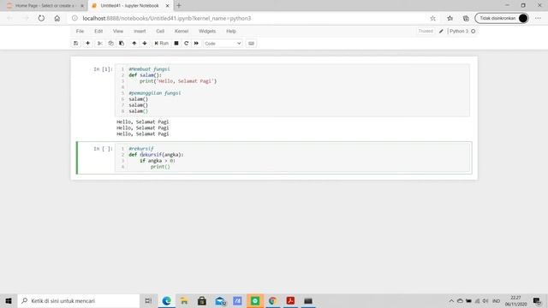Viewport: 548px width, 308px height.
Task: Open the Edit menu
Action: coord(98,31)
